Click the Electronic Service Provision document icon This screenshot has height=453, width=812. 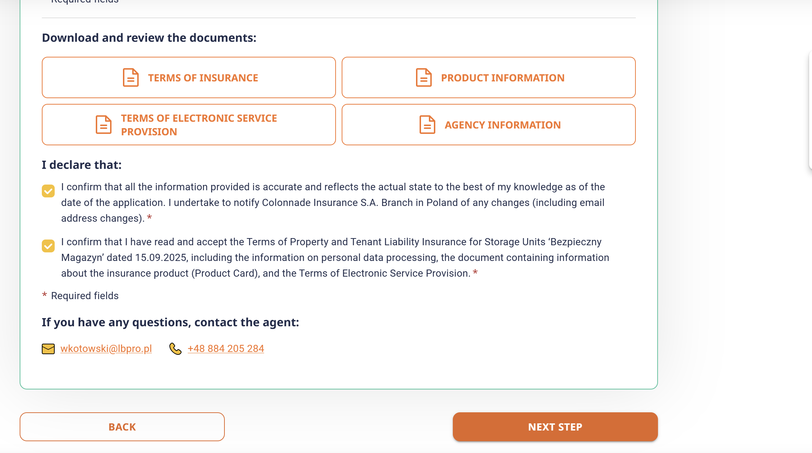tap(104, 125)
